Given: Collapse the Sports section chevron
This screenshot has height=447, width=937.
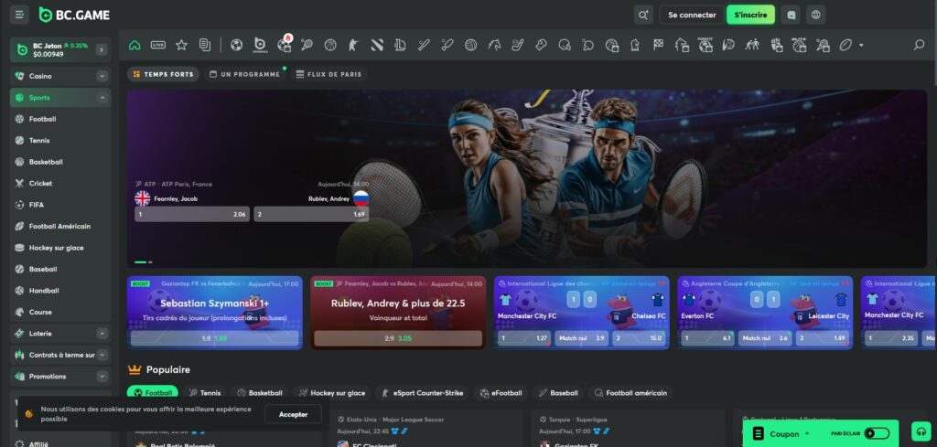Looking at the screenshot, I should [x=102, y=98].
